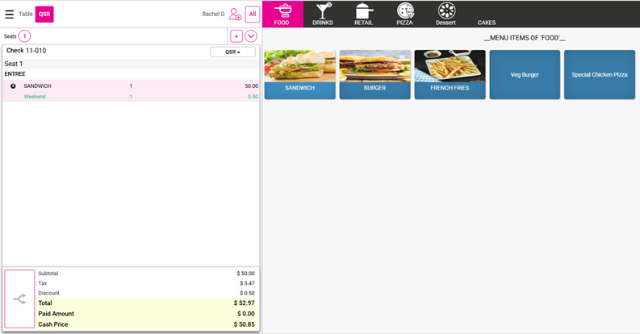The width and height of the screenshot is (640, 334).
Task: Open the hamburger main menu
Action: pos(9,14)
